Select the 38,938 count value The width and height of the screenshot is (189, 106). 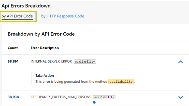[13, 97]
